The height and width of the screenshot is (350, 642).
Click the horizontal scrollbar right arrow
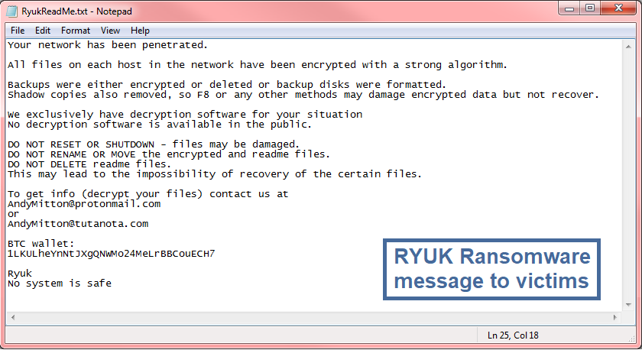615,317
